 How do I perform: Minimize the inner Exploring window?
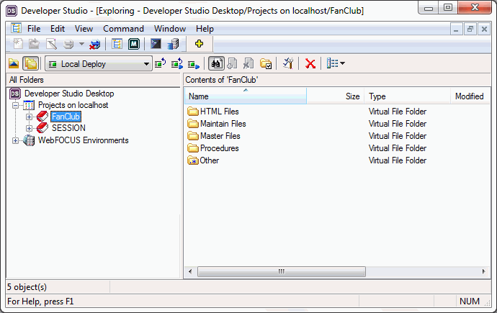[456, 30]
